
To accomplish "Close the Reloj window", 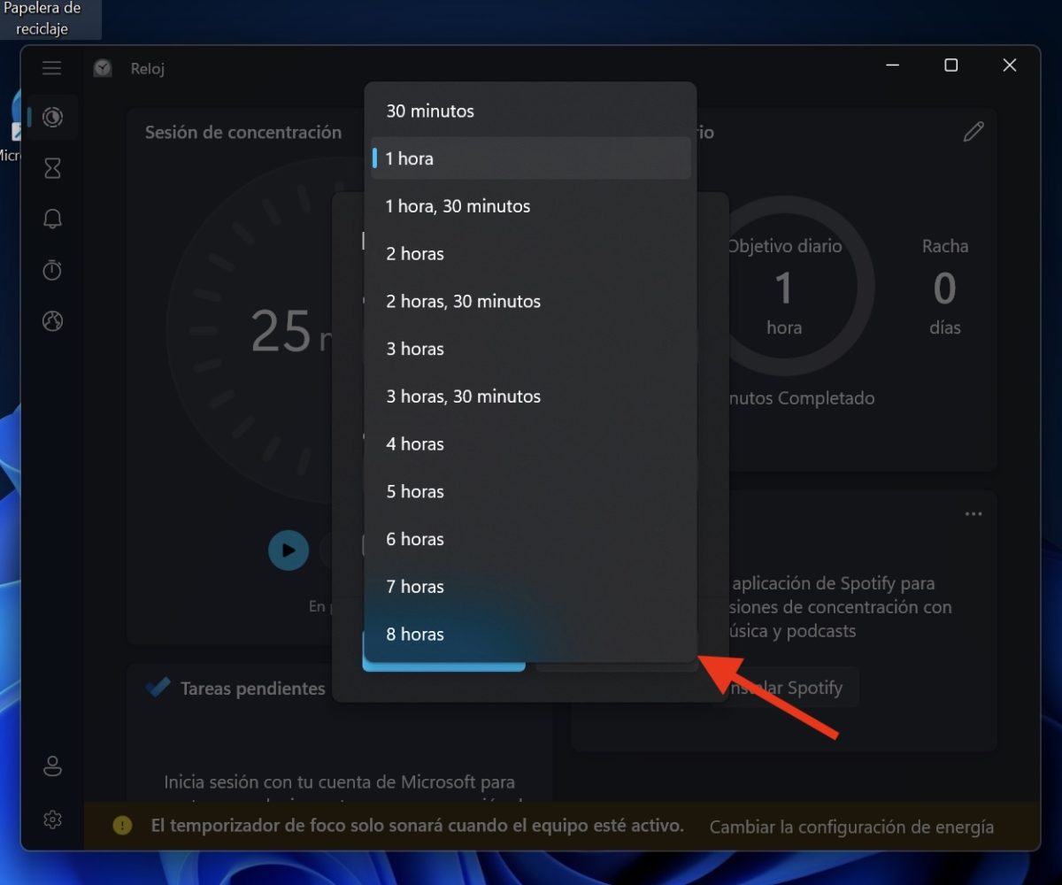I will 1010,65.
